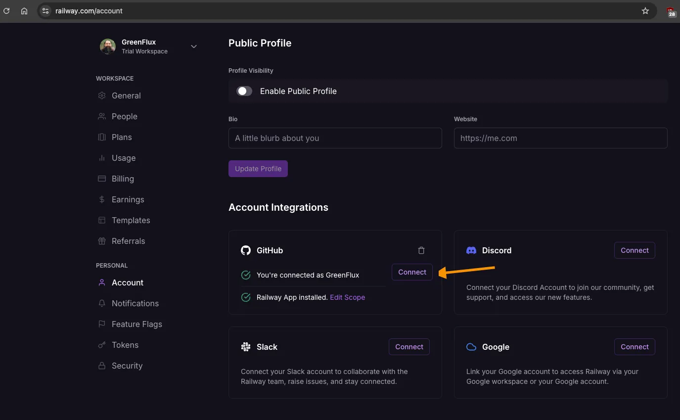
Task: Expand the GreenFlux workspace switcher chevron
Action: tap(194, 47)
